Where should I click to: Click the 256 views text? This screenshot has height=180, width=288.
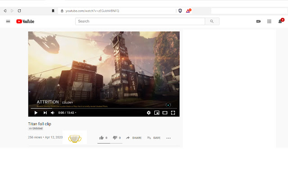pyautogui.click(x=35, y=137)
